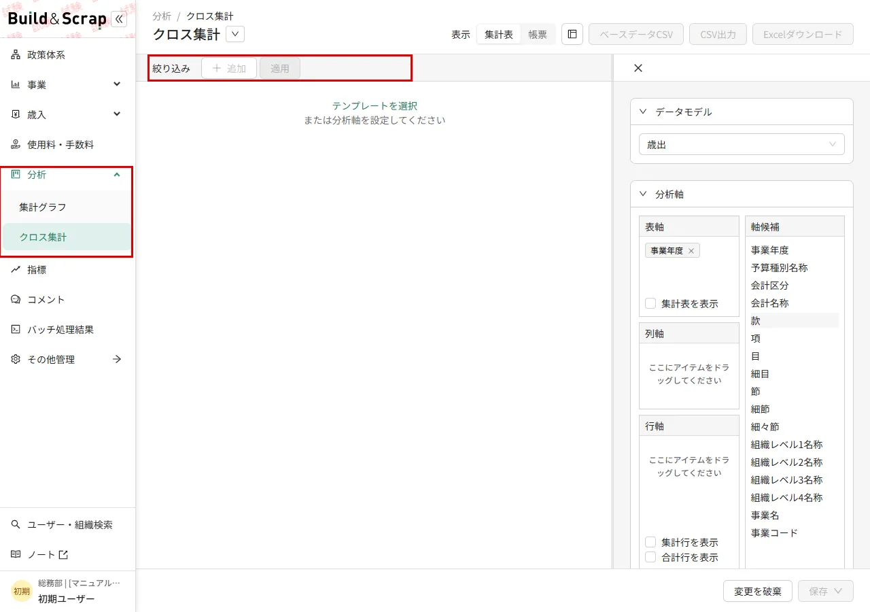Select 款 from 軸候補
The width and height of the screenshot is (870, 612).
[x=794, y=321]
